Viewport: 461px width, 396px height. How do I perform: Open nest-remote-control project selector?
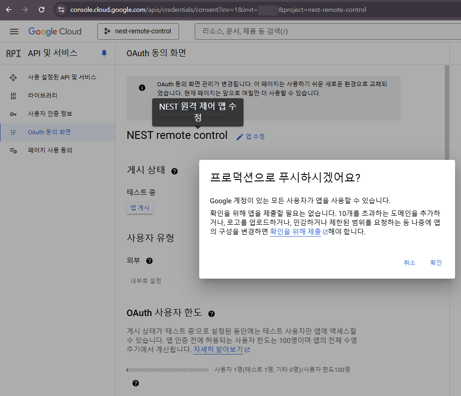[138, 32]
